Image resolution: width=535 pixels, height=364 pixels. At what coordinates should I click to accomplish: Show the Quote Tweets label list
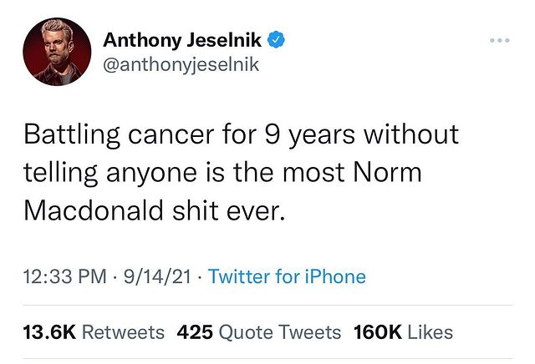click(280, 331)
